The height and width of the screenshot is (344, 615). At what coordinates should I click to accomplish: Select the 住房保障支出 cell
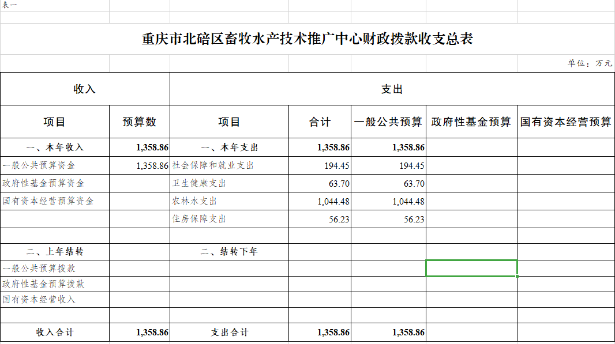pos(230,219)
